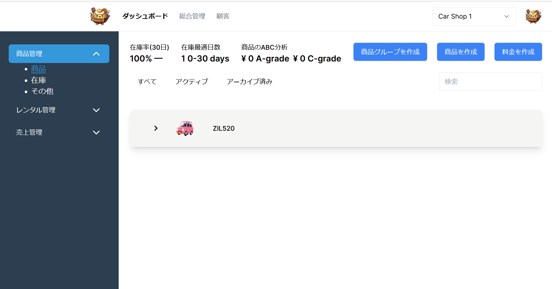Click the 料金を作成 button
Screen dimensions: 552x289
click(x=518, y=52)
